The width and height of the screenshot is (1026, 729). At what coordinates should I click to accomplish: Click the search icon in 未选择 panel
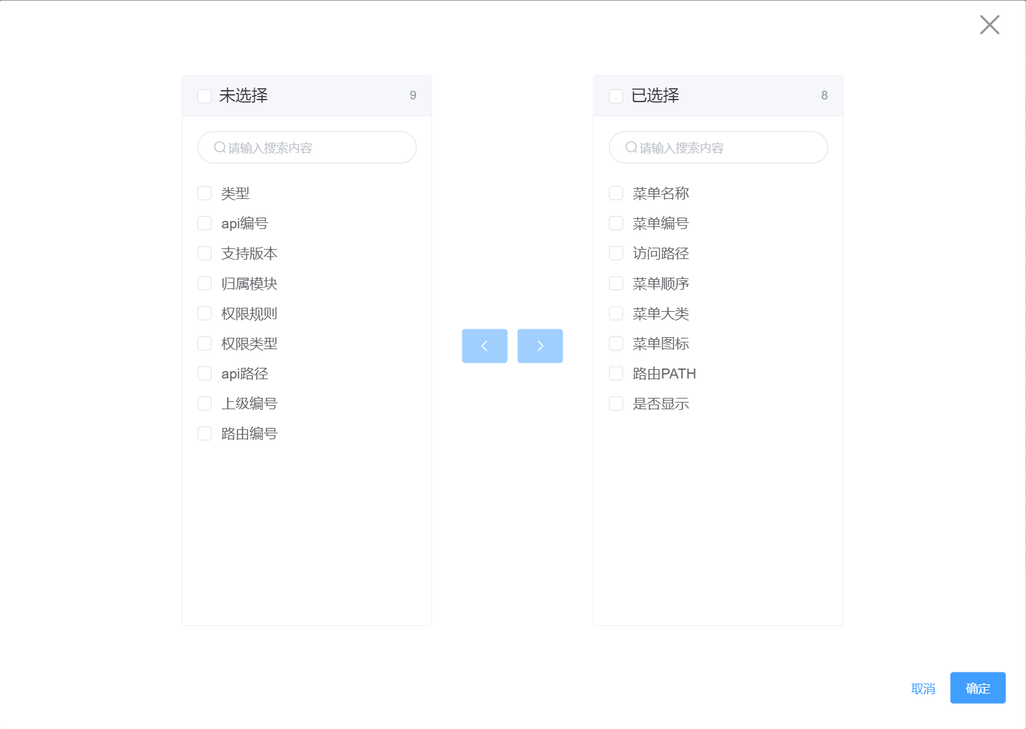click(x=220, y=148)
